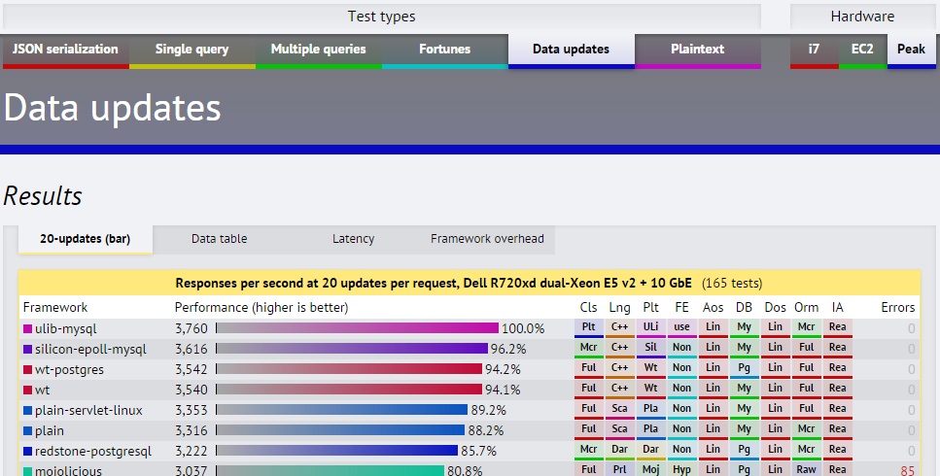Select the wt-postgres framework name
Image resolution: width=940 pixels, height=476 pixels.
69,369
